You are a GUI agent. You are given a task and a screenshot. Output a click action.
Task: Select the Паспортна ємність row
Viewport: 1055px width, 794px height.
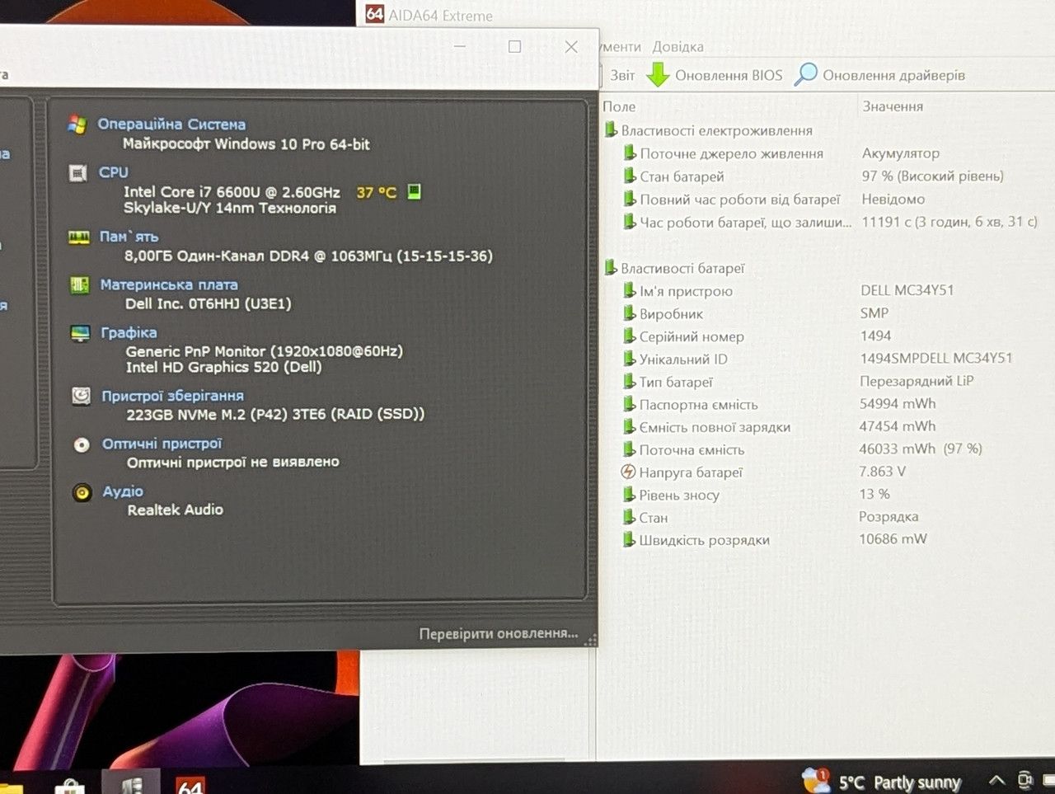point(827,404)
